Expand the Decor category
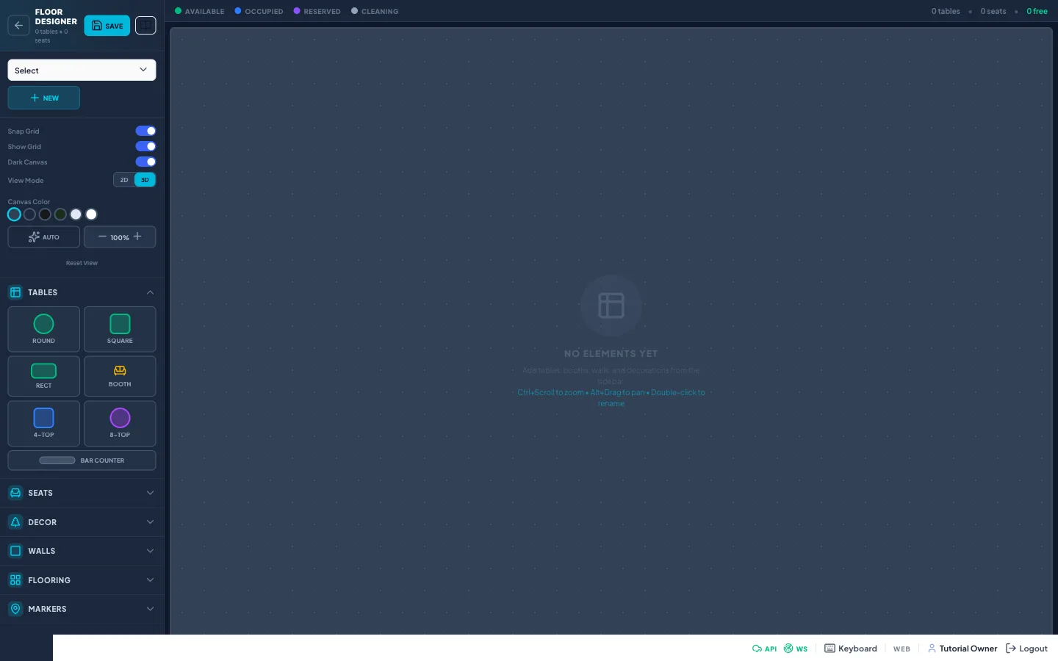The height and width of the screenshot is (661, 1058). [82, 522]
